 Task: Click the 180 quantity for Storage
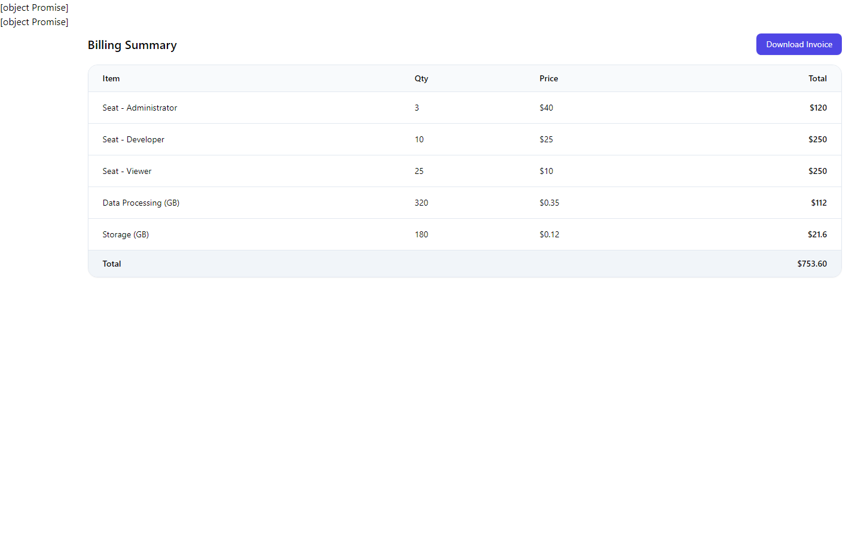point(421,234)
